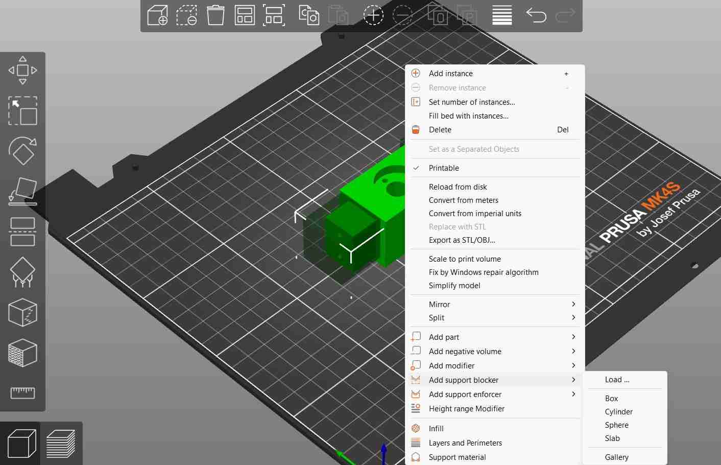
Task: Click the dashed-circle plus Add instance toolbar icon
Action: pyautogui.click(x=373, y=15)
